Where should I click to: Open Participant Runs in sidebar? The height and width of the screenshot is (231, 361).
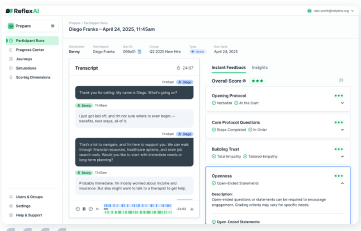coord(32,40)
